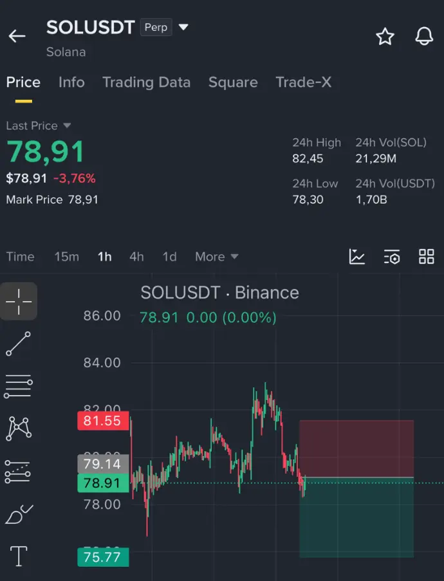This screenshot has width=444, height=581.
Task: Click the 75.77 take-profit price label
Action: point(103,557)
